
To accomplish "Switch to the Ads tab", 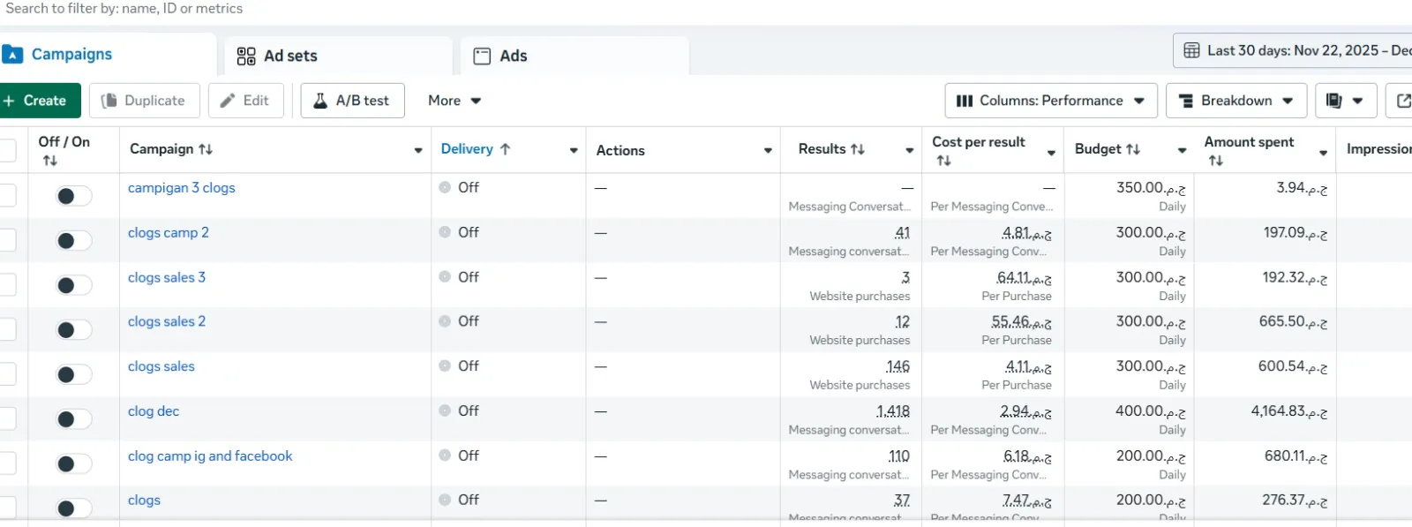I will [575, 56].
